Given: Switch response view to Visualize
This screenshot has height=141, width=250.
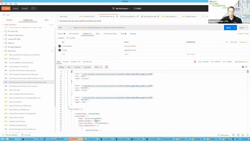Looking at the screenshot, I should pyautogui.click(x=87, y=67).
